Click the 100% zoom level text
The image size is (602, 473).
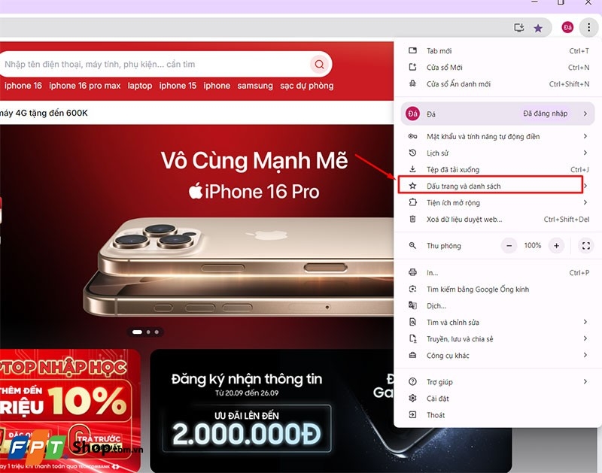coord(533,245)
